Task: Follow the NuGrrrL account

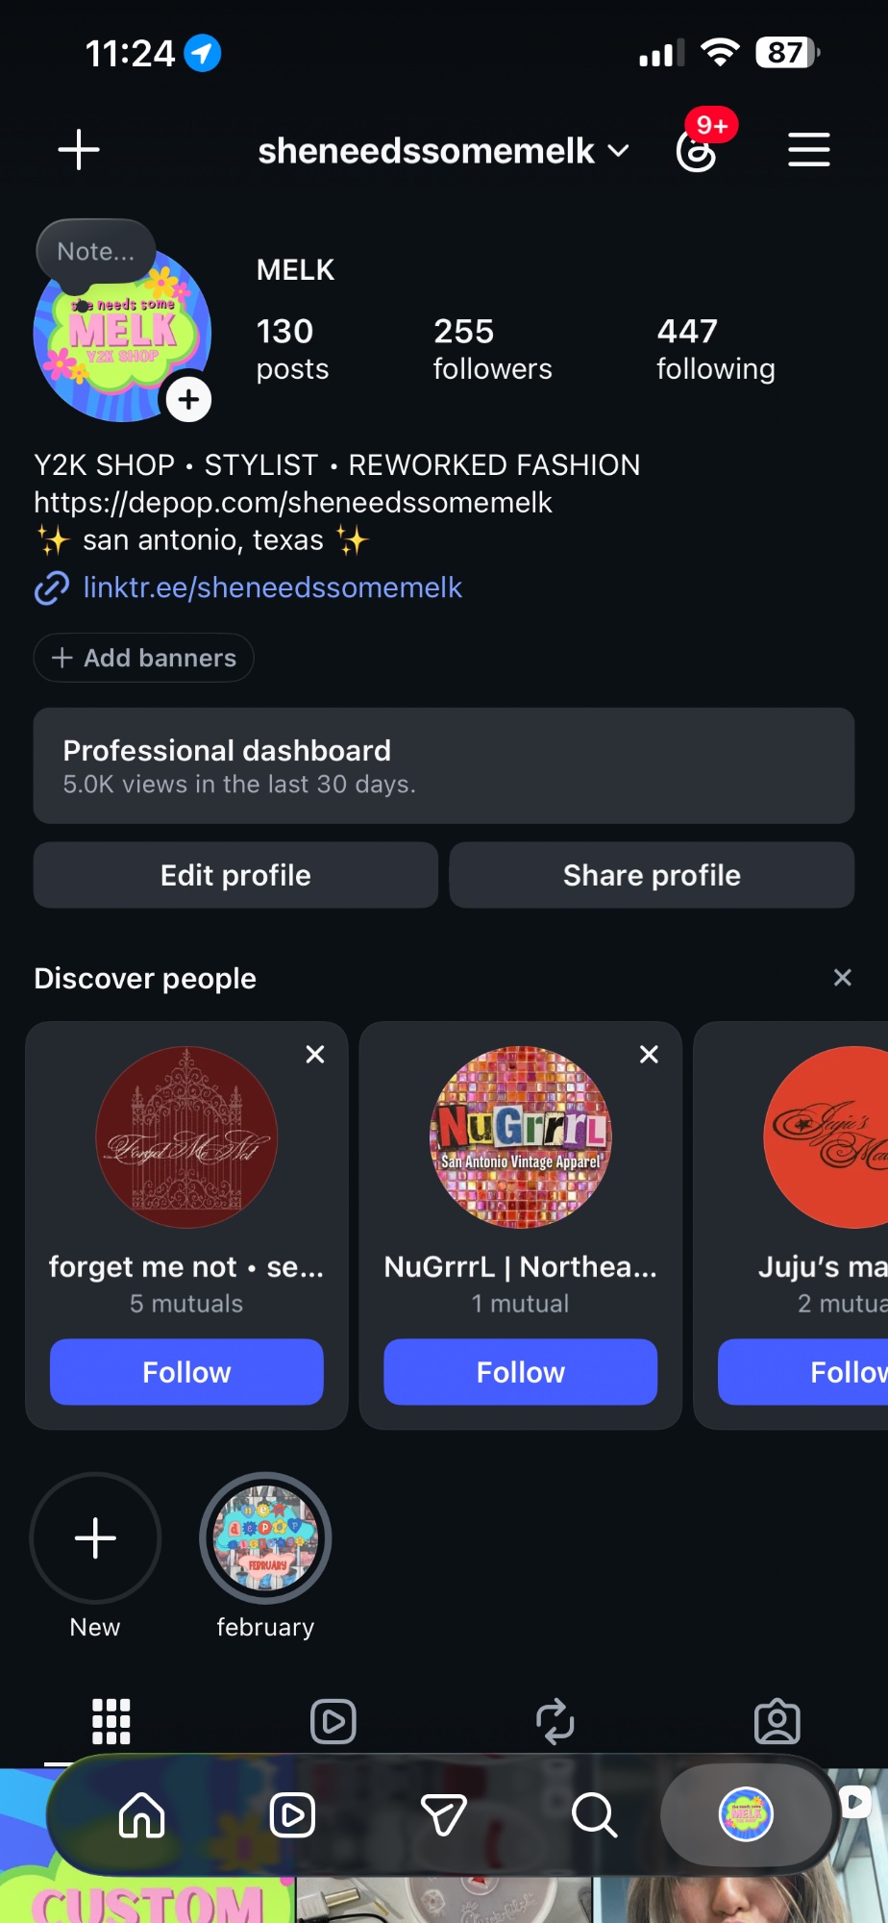Action: pos(521,1372)
